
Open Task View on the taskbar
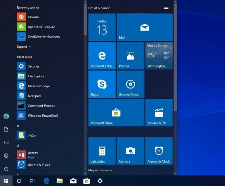click(x=32, y=181)
